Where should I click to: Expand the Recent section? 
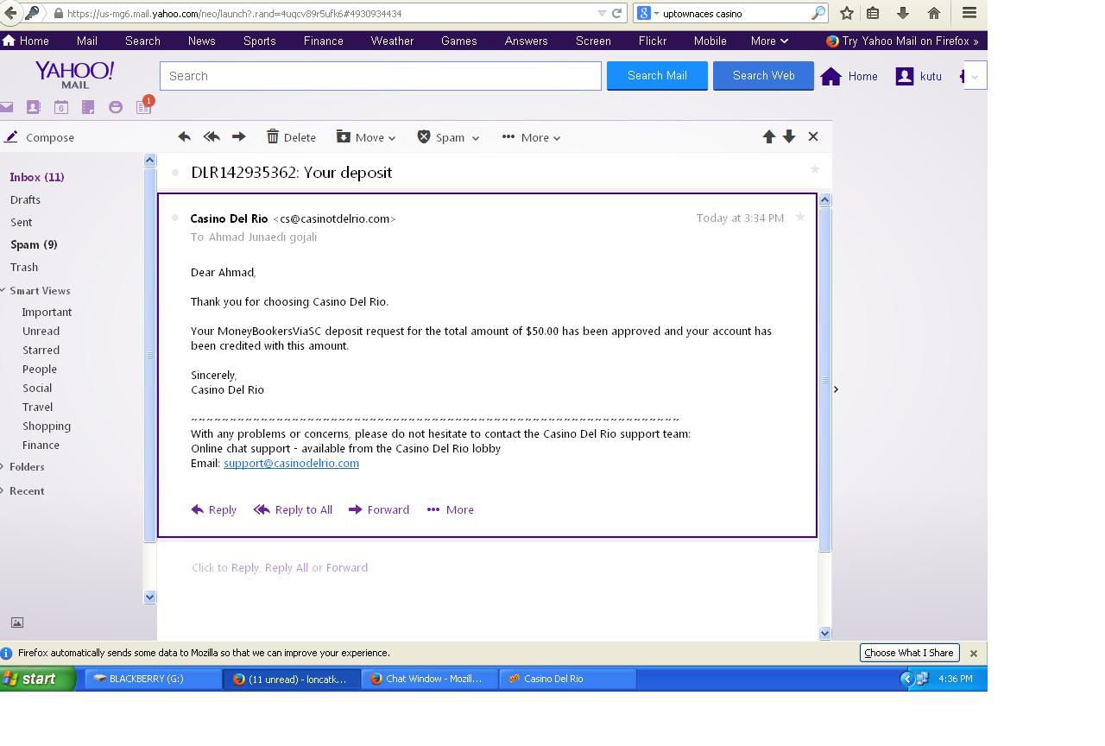pyautogui.click(x=26, y=490)
